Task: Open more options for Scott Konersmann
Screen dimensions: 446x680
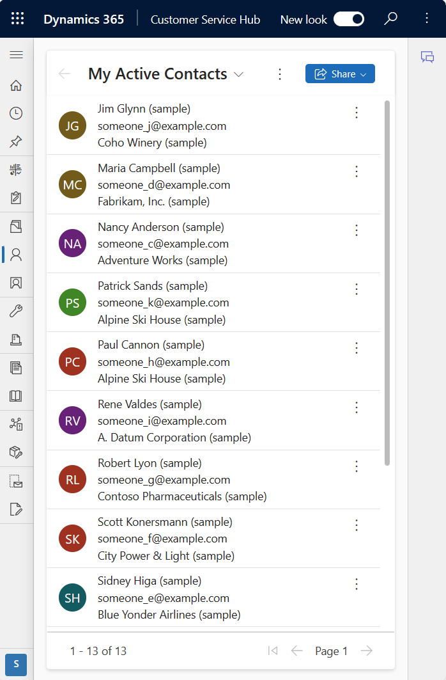Action: 357,525
